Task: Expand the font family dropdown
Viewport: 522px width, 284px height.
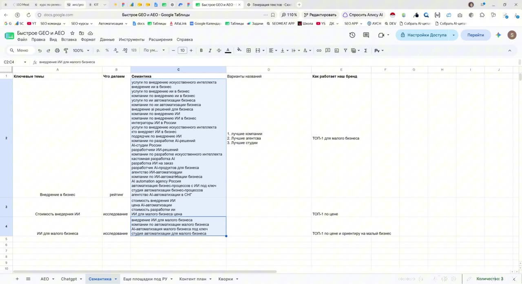Action: coord(154,51)
